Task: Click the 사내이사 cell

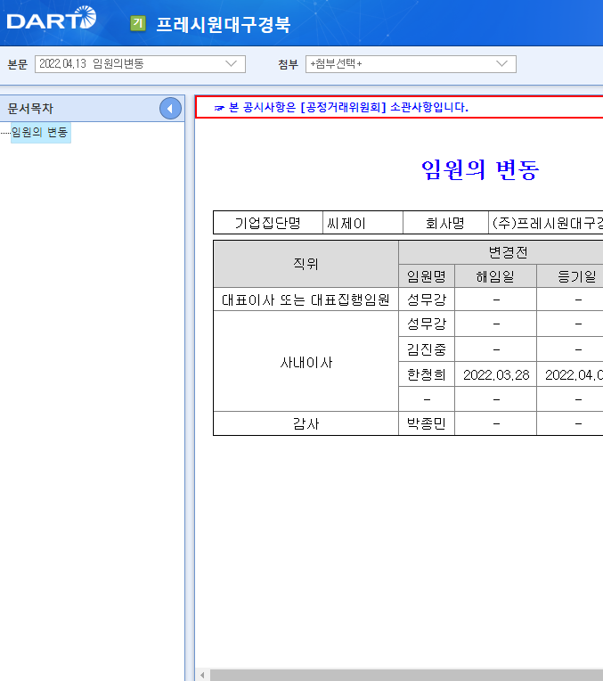Action: [306, 362]
